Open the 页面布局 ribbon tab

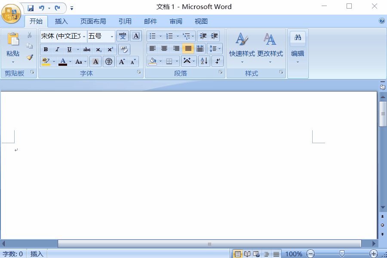coord(93,21)
